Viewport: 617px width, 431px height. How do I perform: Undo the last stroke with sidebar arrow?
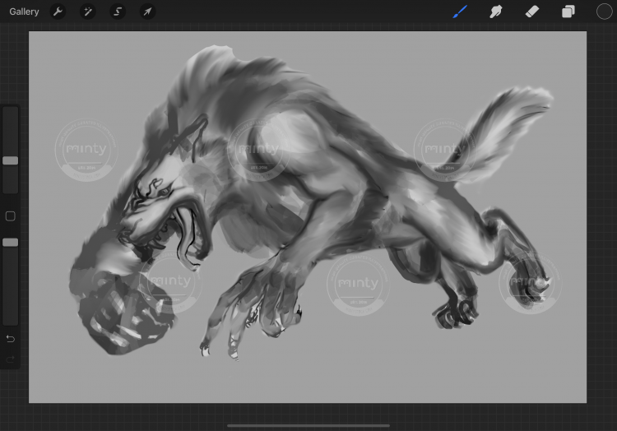click(10, 339)
